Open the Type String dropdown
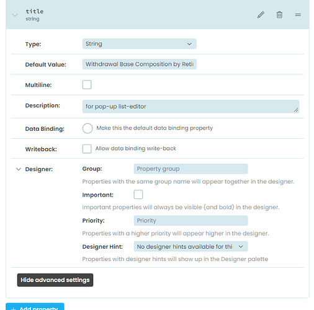314x310 pixels. click(x=139, y=44)
